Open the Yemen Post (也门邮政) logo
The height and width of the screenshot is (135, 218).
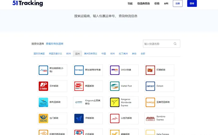(x=43, y=118)
